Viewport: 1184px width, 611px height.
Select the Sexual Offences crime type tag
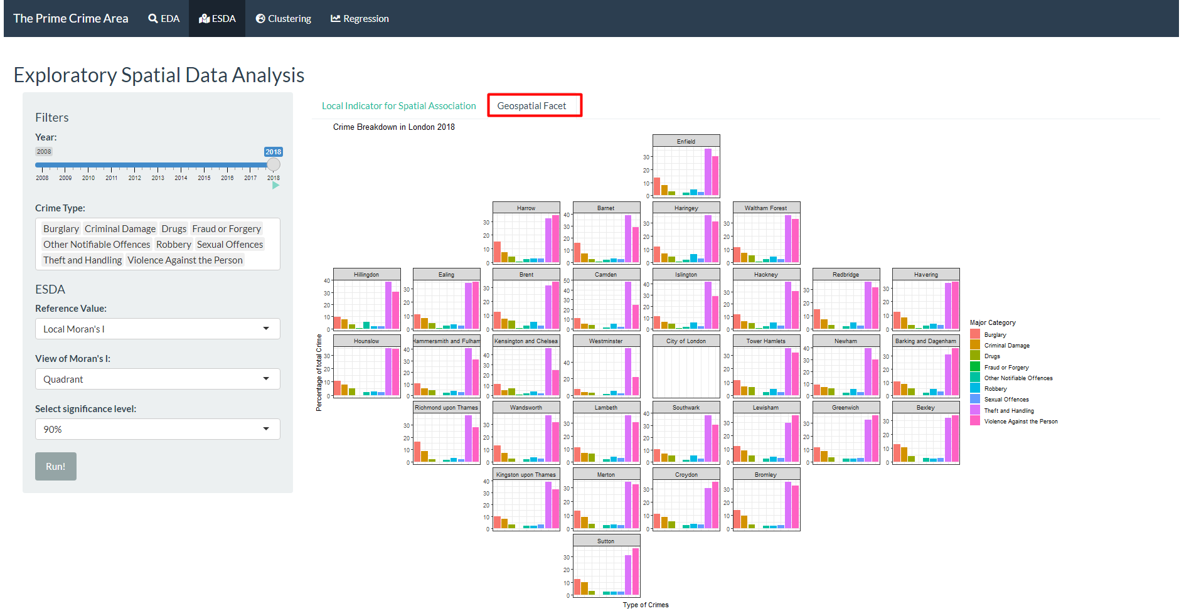(x=230, y=245)
